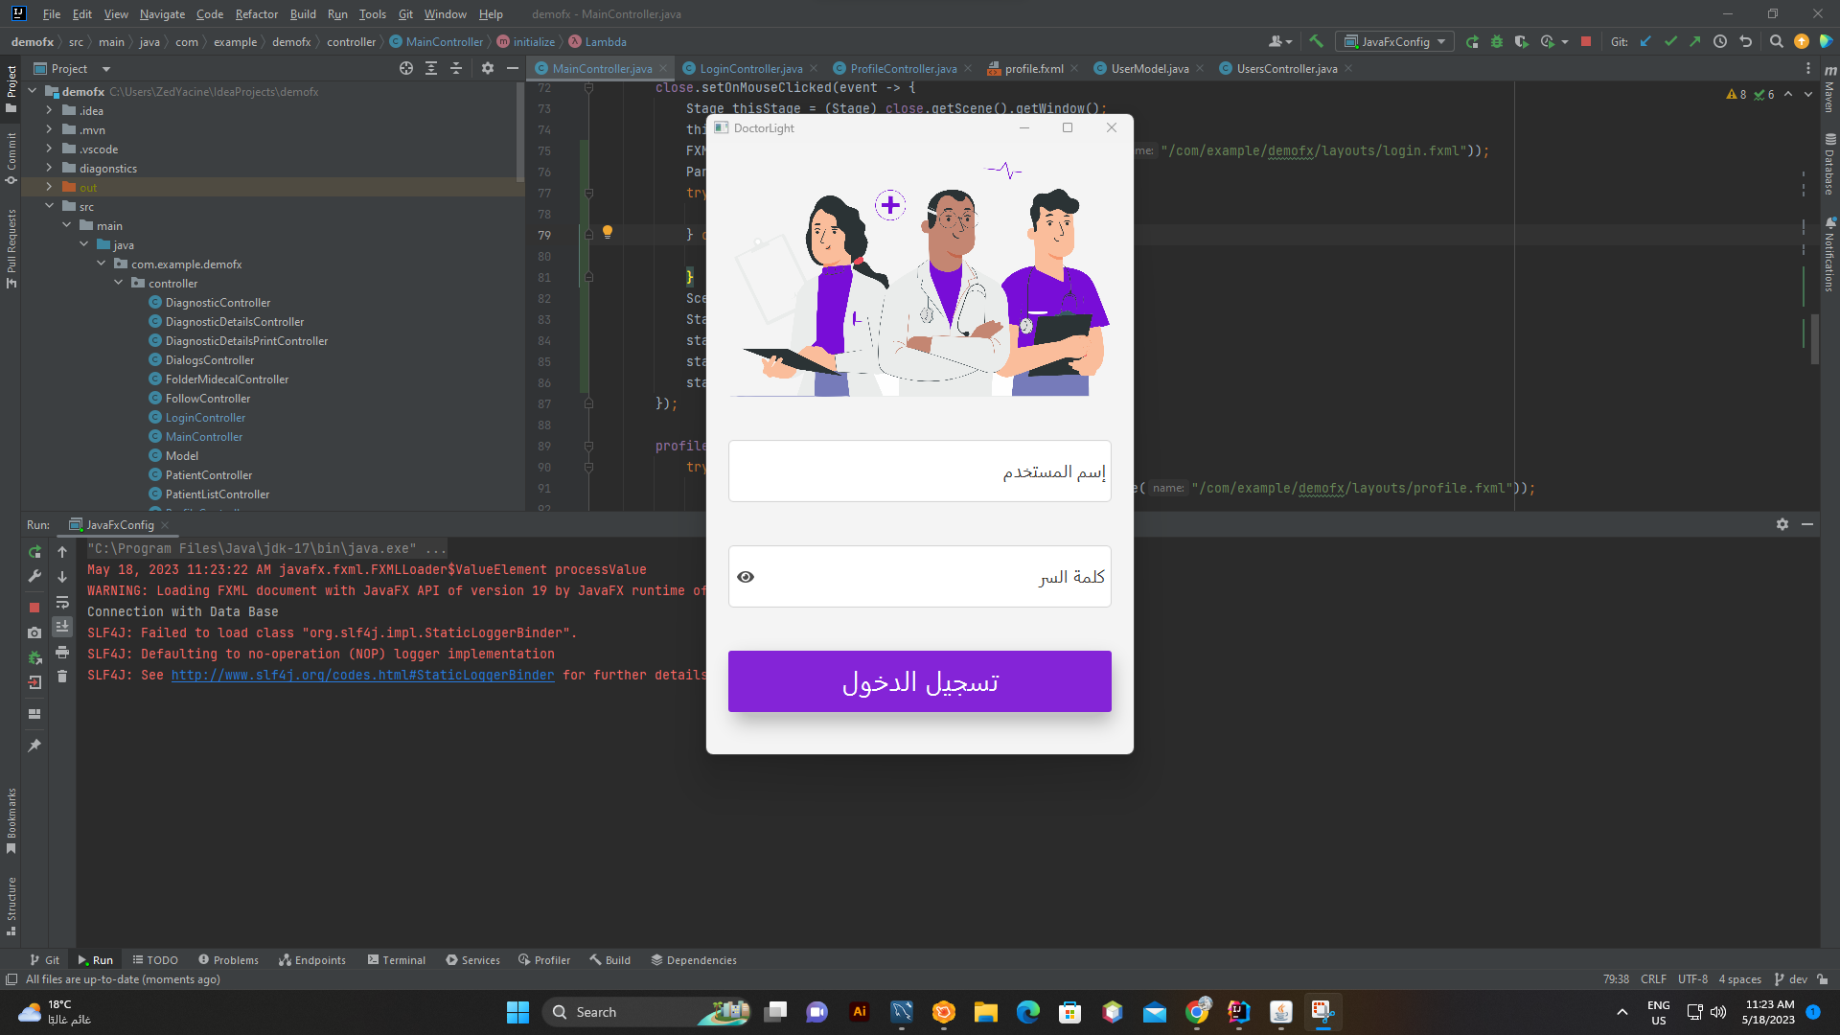Expand the out folder in project tree
Viewport: 1840px width, 1035px height.
click(49, 188)
